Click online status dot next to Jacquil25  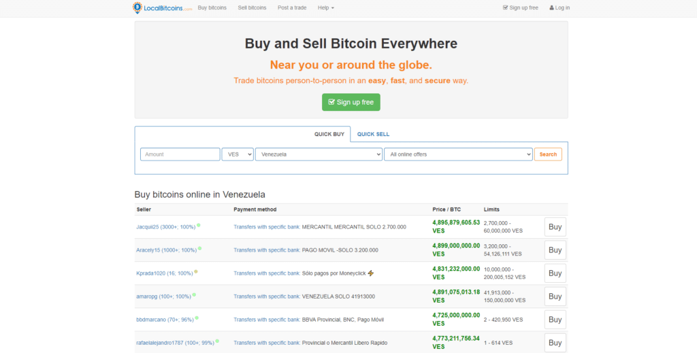coord(199,225)
